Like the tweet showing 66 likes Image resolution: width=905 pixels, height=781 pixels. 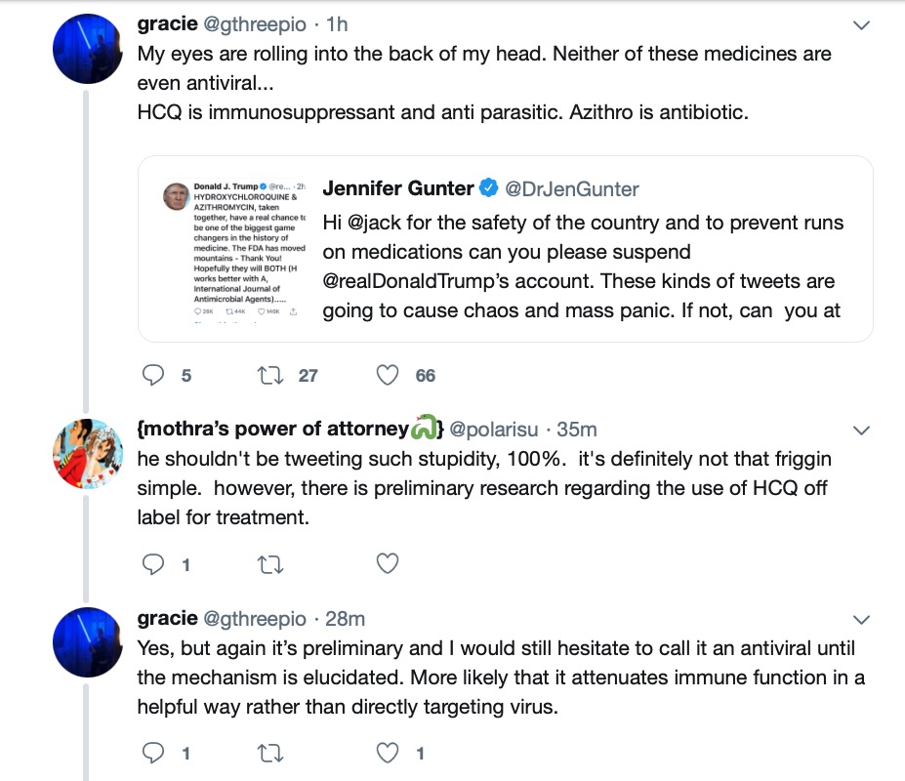click(388, 375)
